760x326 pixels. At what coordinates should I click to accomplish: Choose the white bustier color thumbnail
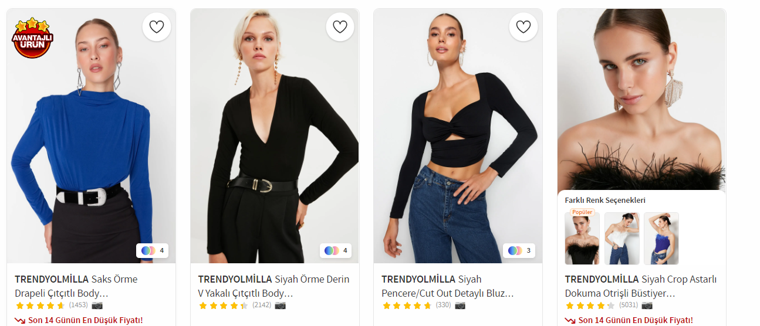pyautogui.click(x=622, y=239)
